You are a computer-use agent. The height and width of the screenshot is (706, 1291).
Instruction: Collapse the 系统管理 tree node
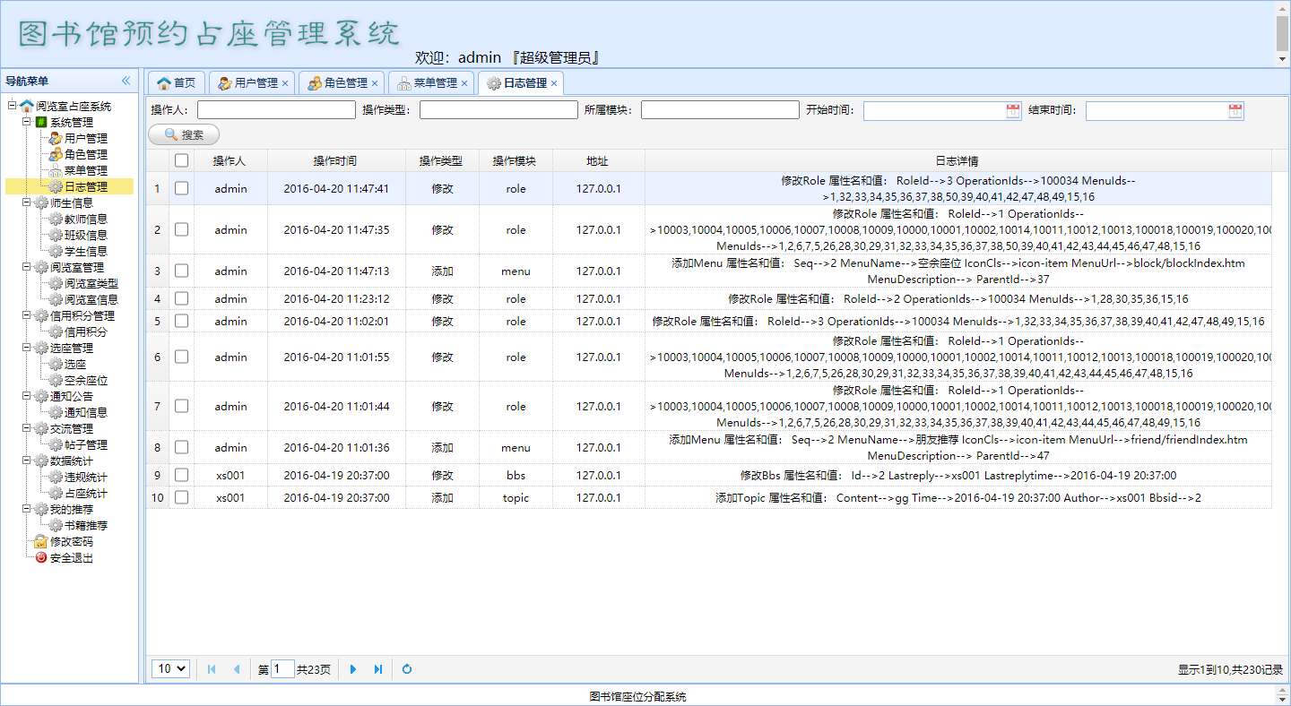coord(26,122)
